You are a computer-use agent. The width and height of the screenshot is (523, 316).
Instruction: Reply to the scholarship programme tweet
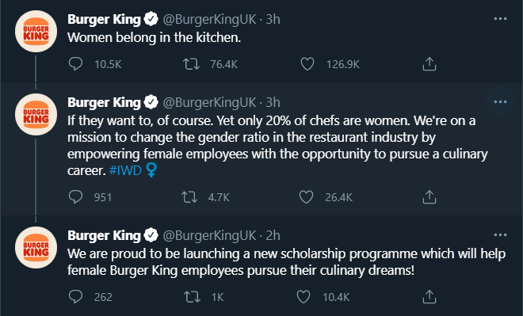(75, 296)
